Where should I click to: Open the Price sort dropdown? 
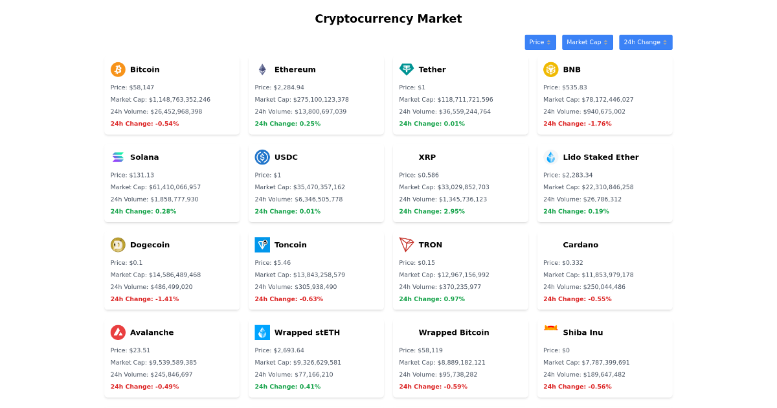540,42
